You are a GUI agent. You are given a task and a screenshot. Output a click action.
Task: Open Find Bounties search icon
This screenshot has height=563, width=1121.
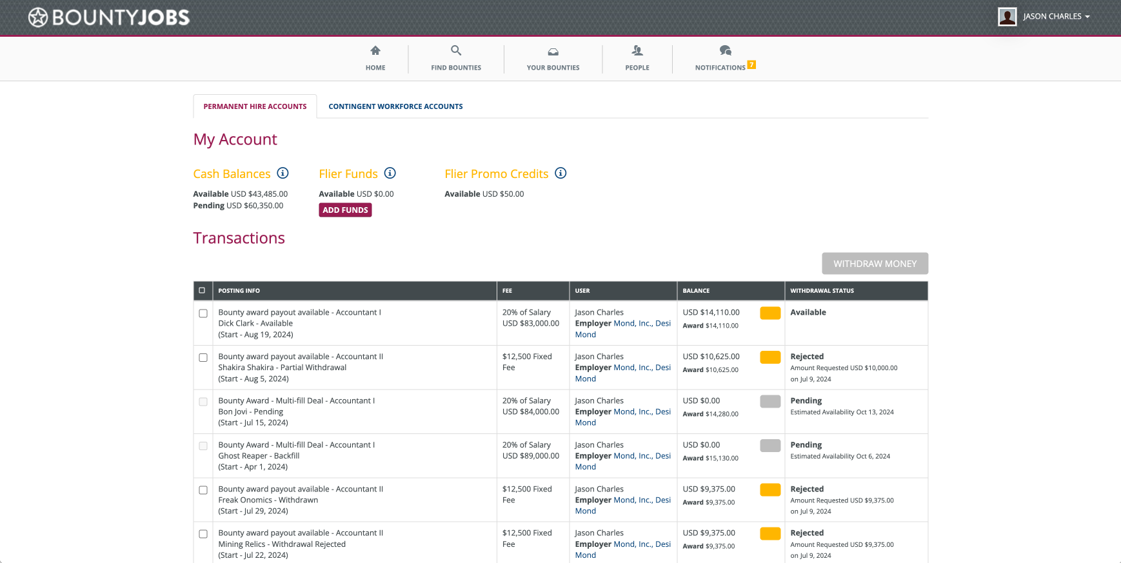tap(456, 50)
